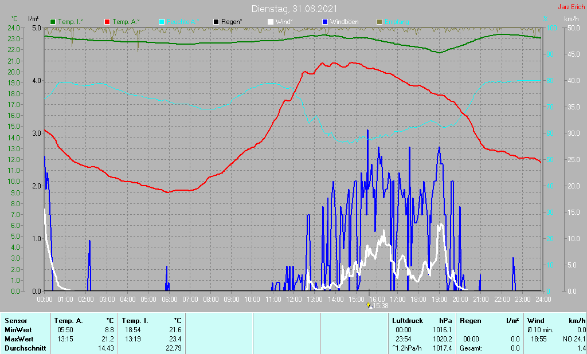Click the Temp. A. average '14.43'
Viewport: 587px width, 354px height.
tap(106, 348)
